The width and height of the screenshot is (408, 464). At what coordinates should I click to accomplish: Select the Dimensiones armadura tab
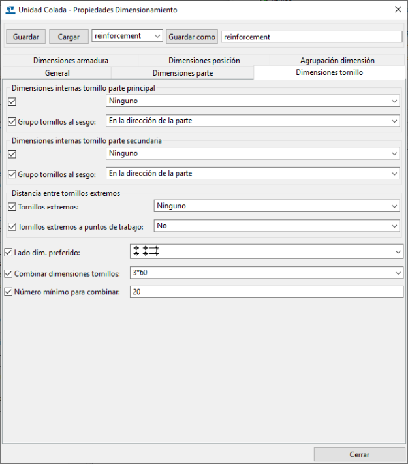pos(71,61)
